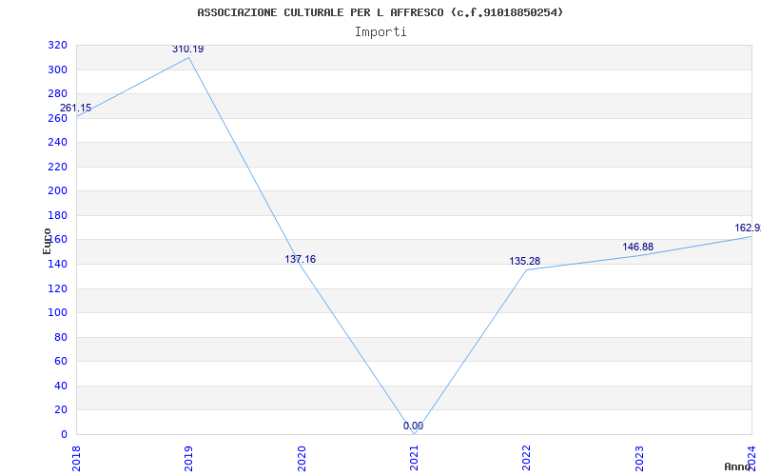Click the 20 y-axis value
Viewport: 761px width, 476px height.
click(61, 409)
